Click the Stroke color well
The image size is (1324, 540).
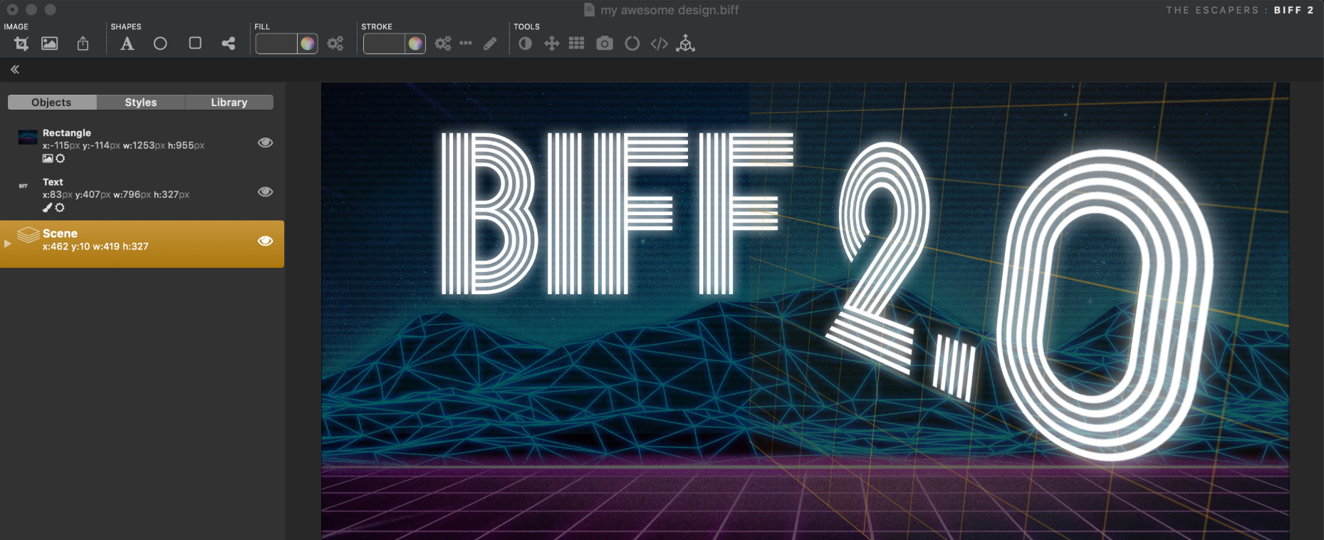385,43
